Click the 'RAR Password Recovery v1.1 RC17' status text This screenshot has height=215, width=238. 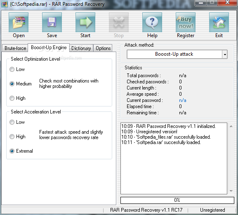pyautogui.click(x=146, y=210)
